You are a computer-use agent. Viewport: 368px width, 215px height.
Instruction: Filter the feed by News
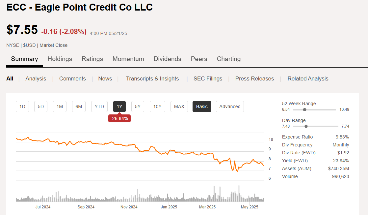point(105,78)
